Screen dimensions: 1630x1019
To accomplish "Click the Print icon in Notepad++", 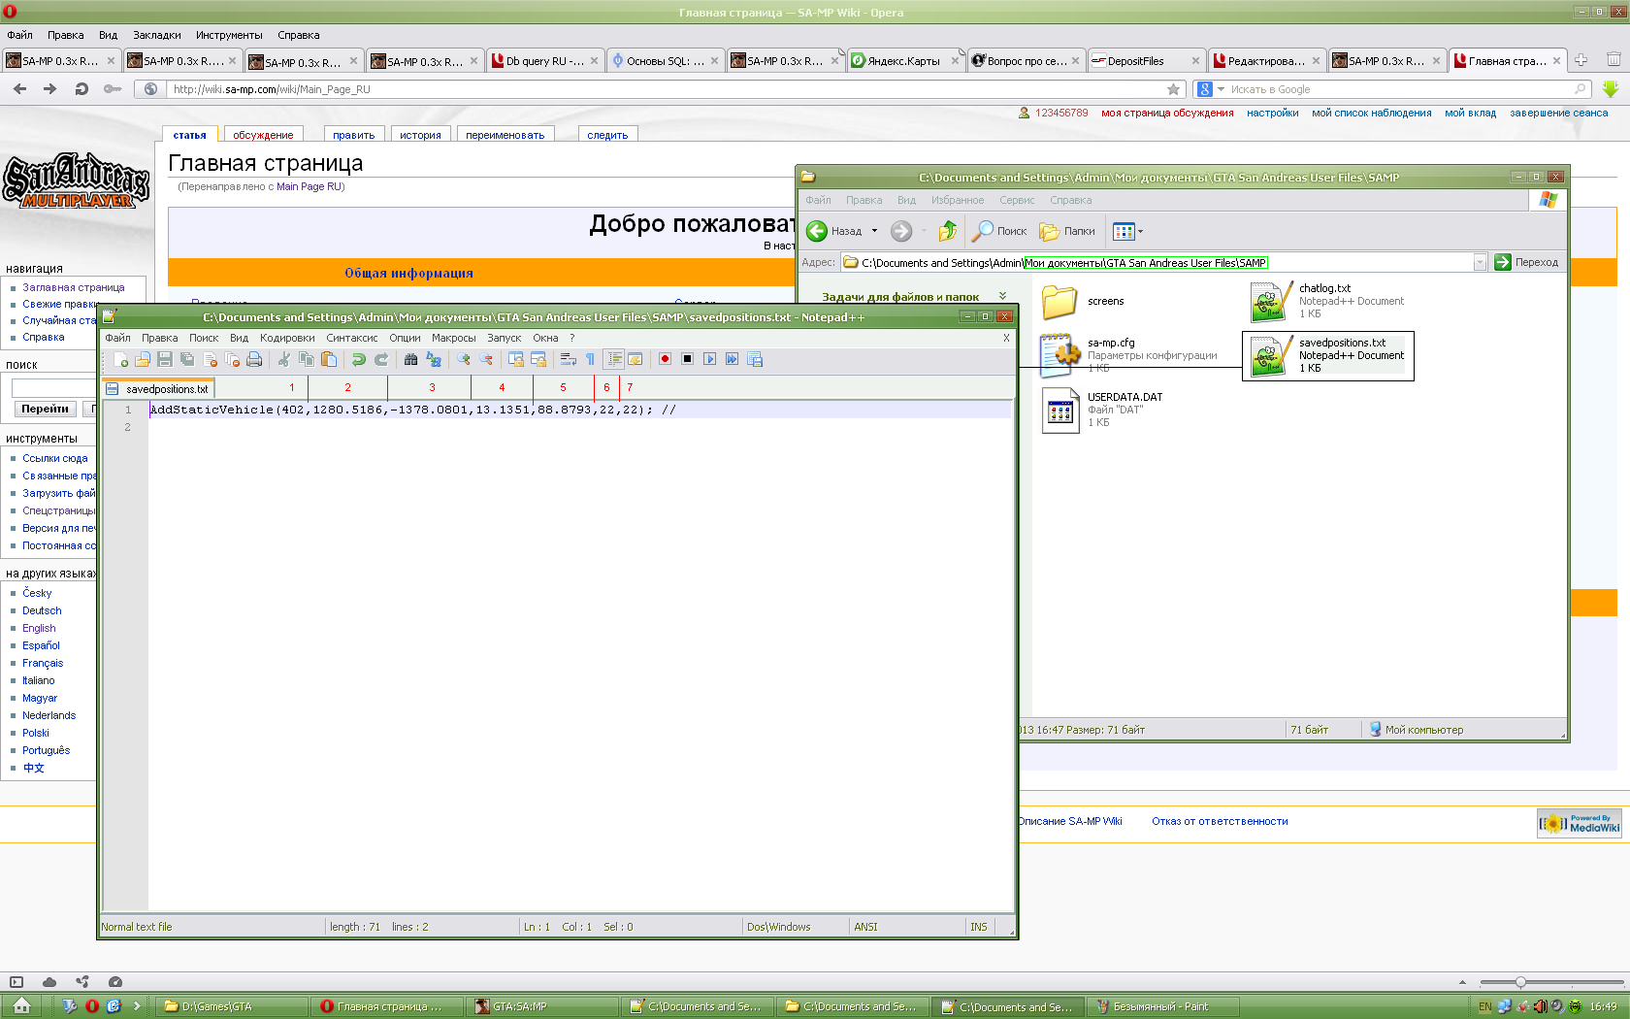I will tap(254, 360).
